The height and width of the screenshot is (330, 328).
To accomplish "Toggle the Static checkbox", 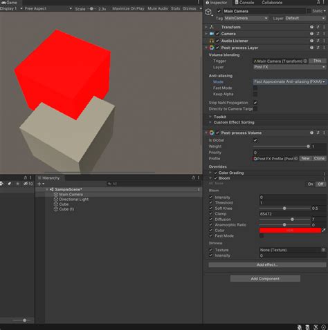I will click(x=309, y=11).
